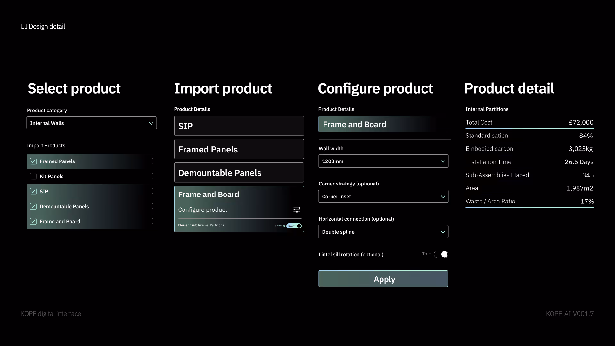
Task: Open the Kit Panels row three-dot menu
Action: coord(152,176)
